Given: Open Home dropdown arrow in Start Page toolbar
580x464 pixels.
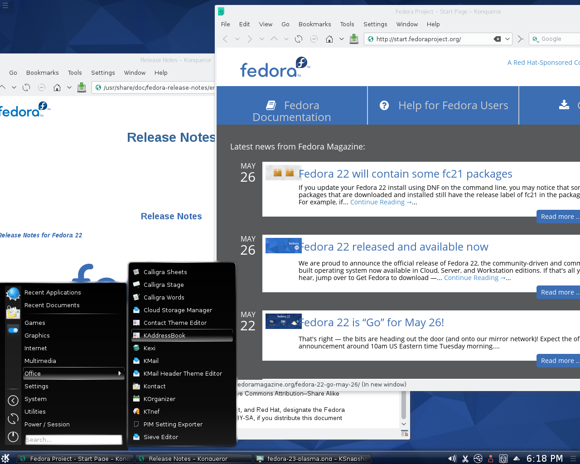Looking at the screenshot, I should (342, 39).
